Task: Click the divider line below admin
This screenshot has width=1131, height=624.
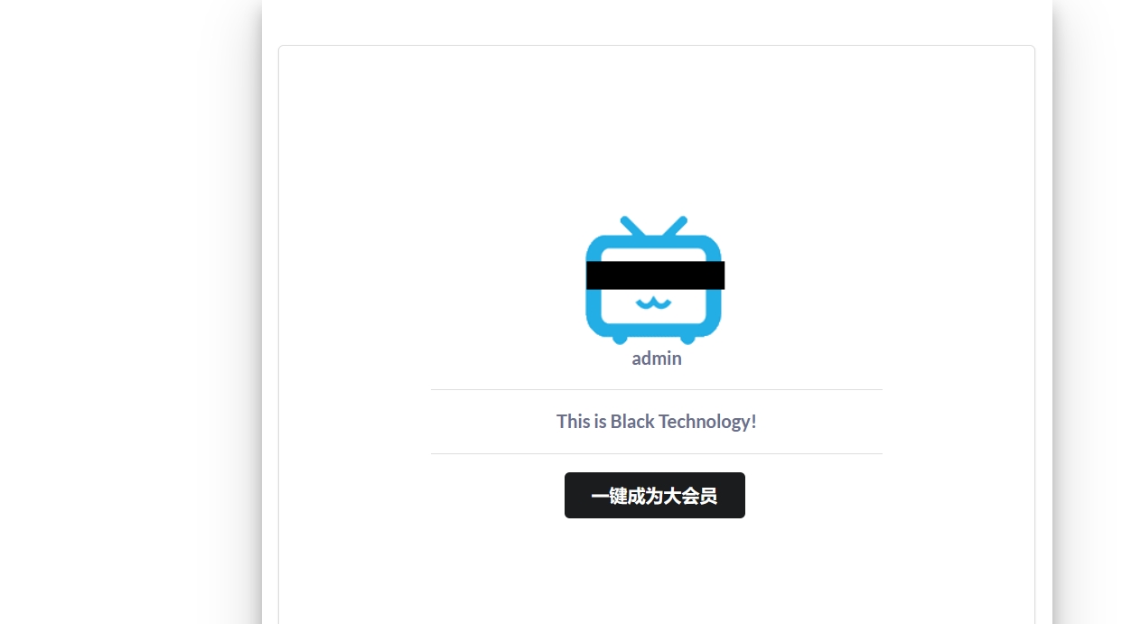Action: coord(657,390)
